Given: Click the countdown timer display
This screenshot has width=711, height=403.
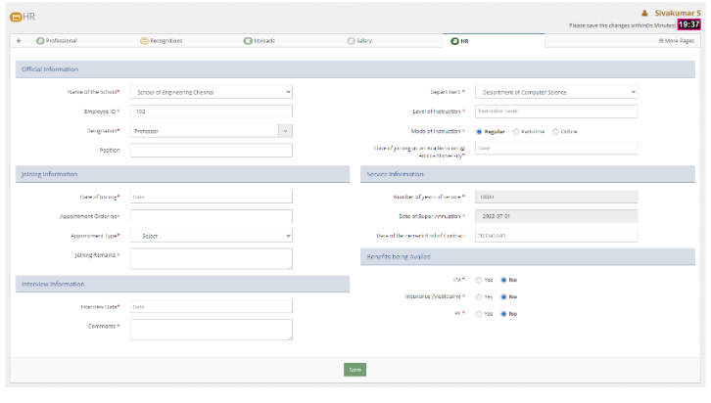Looking at the screenshot, I should (688, 24).
